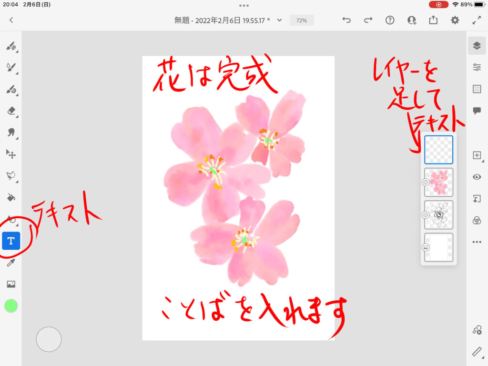The image size is (488, 366).
Task: Activate the Lasso selection tool
Action: 11,176
